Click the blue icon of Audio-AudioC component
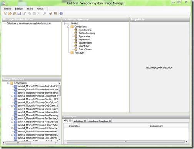194x149 pixels. click(16, 86)
